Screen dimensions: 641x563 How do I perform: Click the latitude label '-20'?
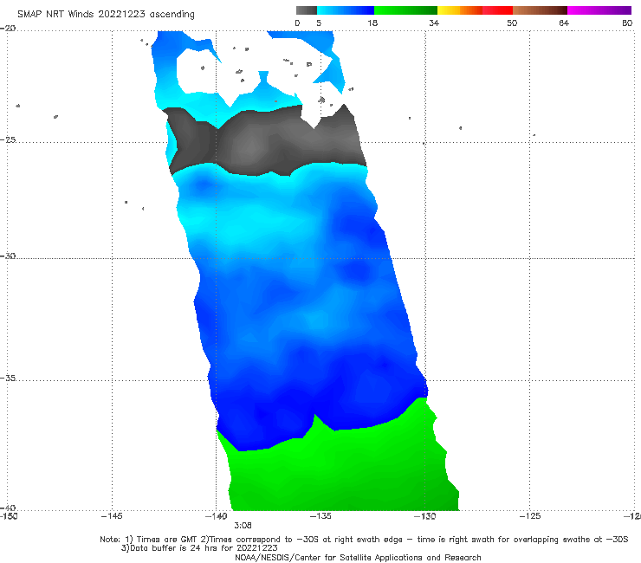8,29
